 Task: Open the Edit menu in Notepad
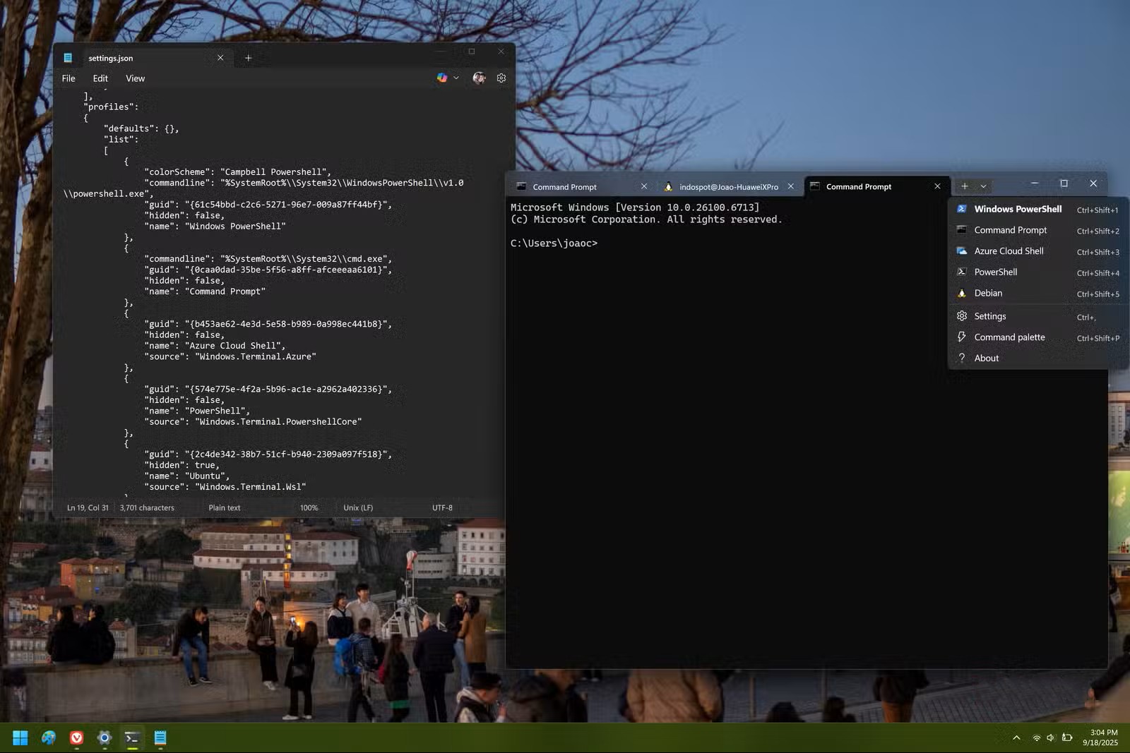click(x=100, y=78)
